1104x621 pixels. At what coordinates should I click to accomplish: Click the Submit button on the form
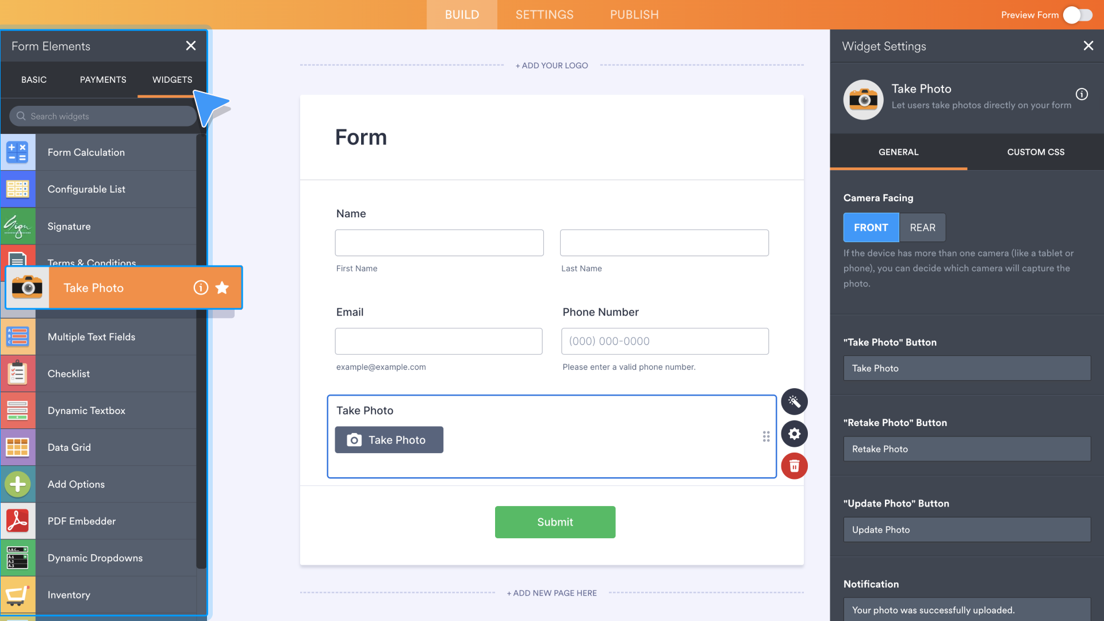(x=555, y=522)
